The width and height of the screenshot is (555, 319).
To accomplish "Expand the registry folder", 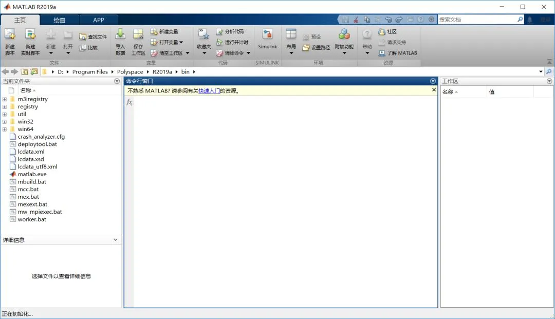I will pyautogui.click(x=5, y=106).
